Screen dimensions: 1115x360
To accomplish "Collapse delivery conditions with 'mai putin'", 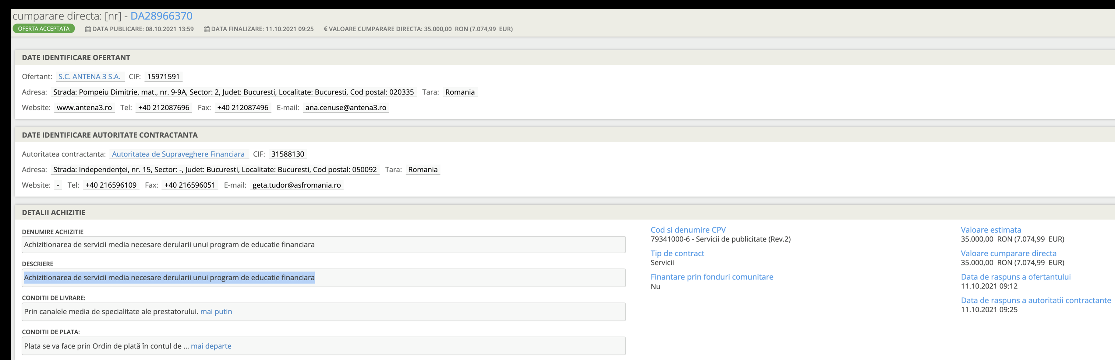I will [x=216, y=312].
